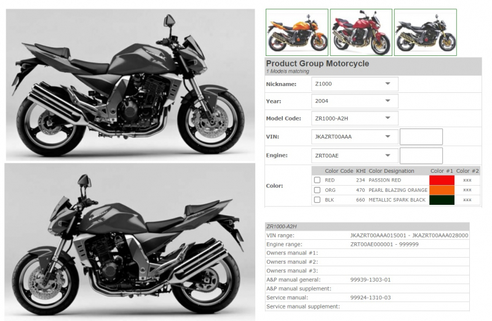Screen dimensions: 492x321
Task: Click the left-facing grayscale motorcycle image
Action: [x=130, y=242]
